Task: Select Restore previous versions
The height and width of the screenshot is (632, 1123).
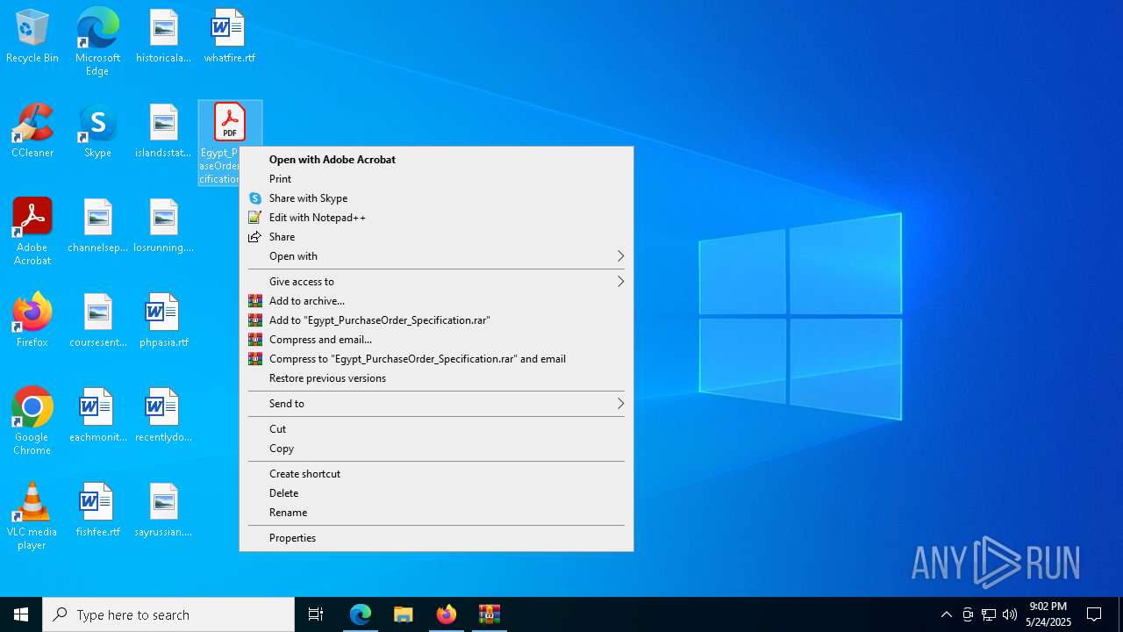Action: point(436,378)
